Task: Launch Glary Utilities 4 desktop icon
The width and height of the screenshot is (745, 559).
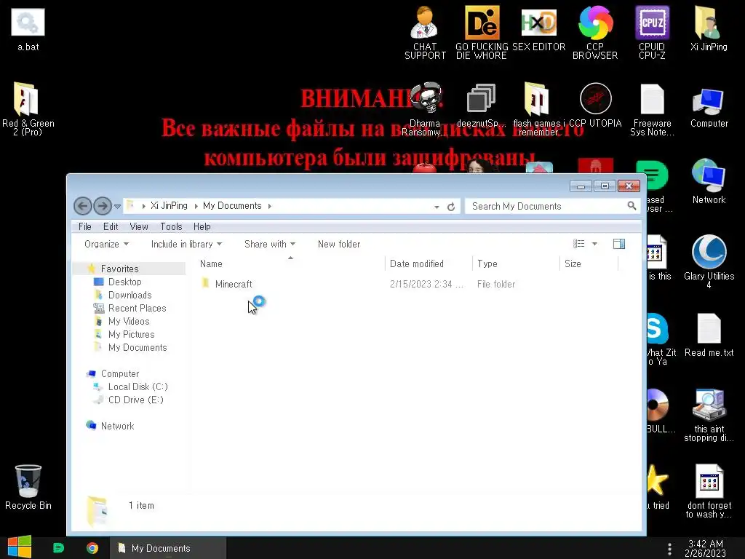Action: click(709, 261)
